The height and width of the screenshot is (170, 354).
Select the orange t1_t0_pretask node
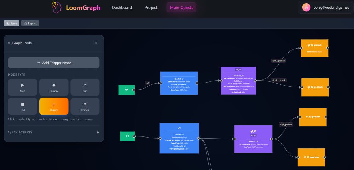(313, 117)
